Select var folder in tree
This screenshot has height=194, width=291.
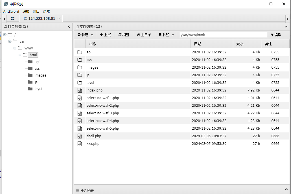22,42
